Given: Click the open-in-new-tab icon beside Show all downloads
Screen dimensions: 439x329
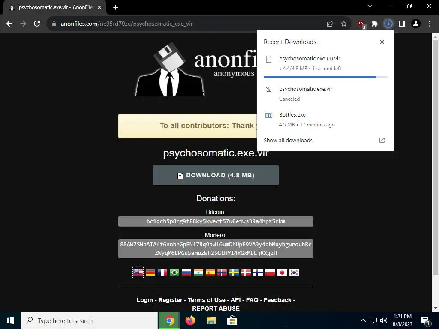Looking at the screenshot, I should pos(382,140).
